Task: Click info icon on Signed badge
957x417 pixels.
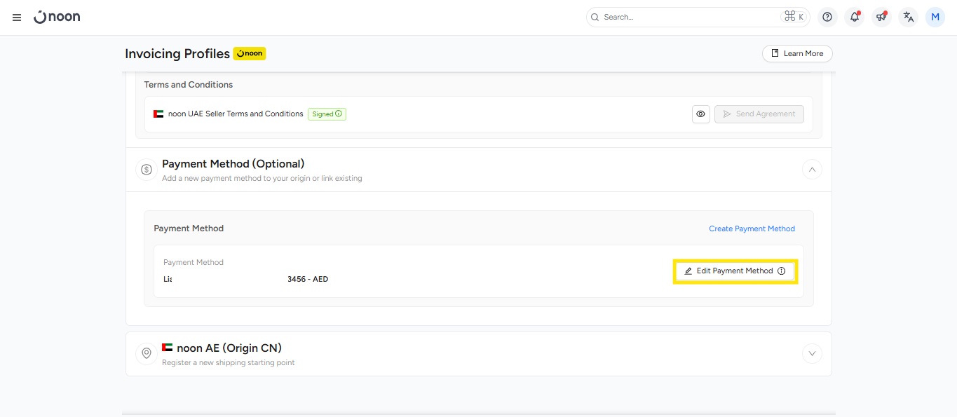Action: (x=339, y=114)
